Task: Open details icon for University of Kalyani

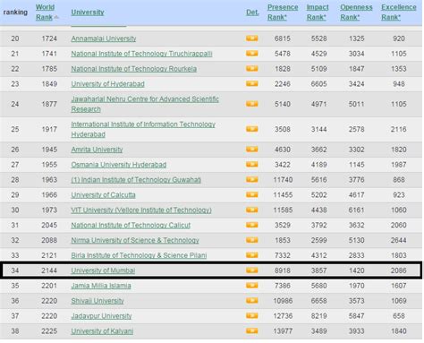Action: coord(252,330)
